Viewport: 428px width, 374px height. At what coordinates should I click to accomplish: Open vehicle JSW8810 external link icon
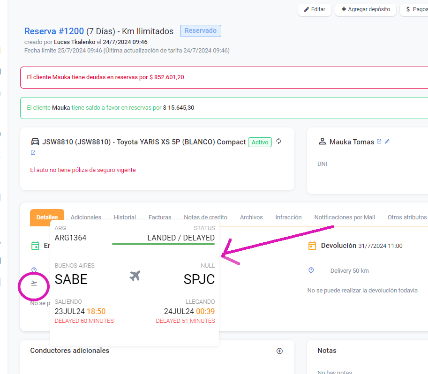tap(33, 153)
